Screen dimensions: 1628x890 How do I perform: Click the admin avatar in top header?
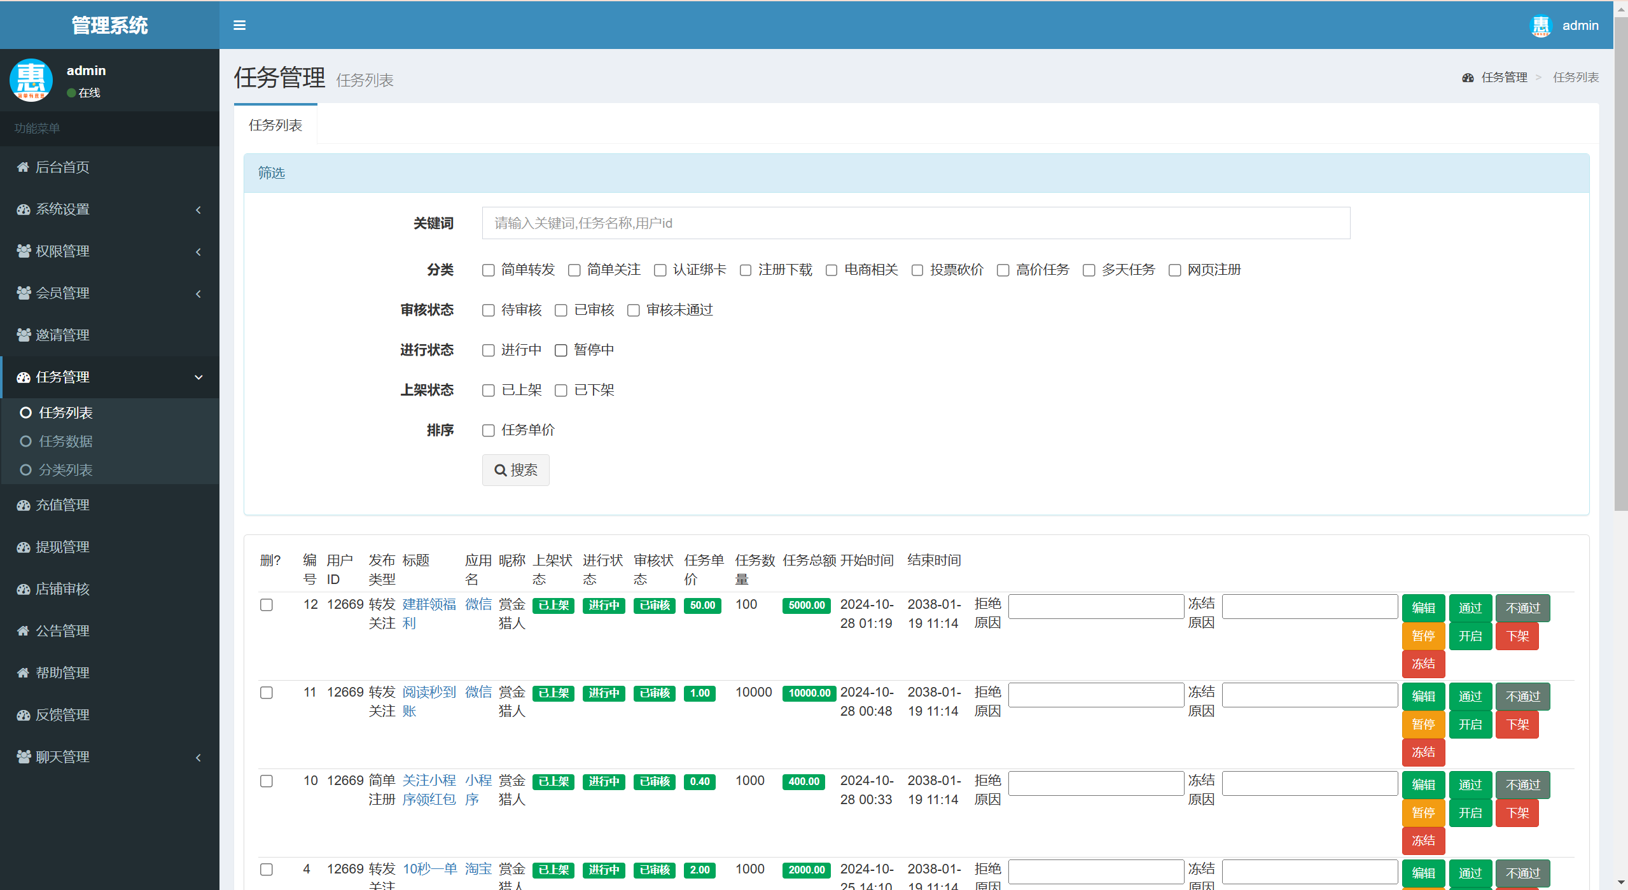(1540, 25)
